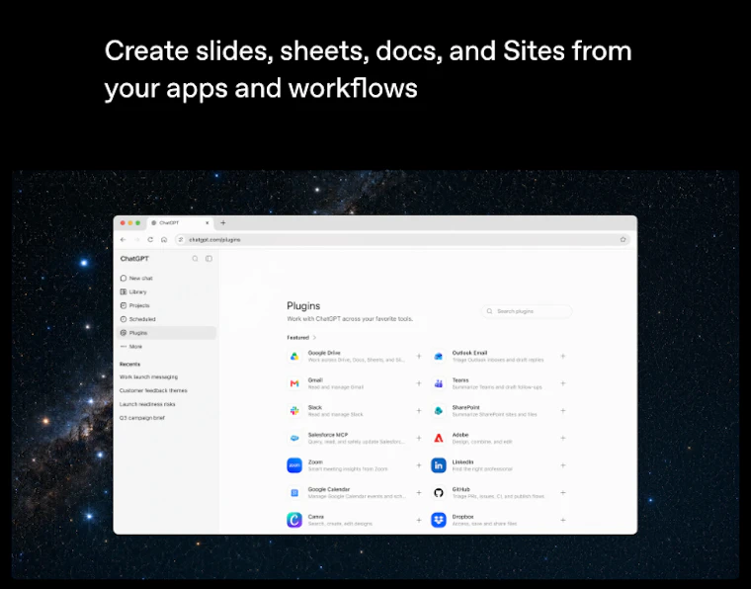
Task: Click the LinkedIn plugin icon
Action: (x=439, y=465)
